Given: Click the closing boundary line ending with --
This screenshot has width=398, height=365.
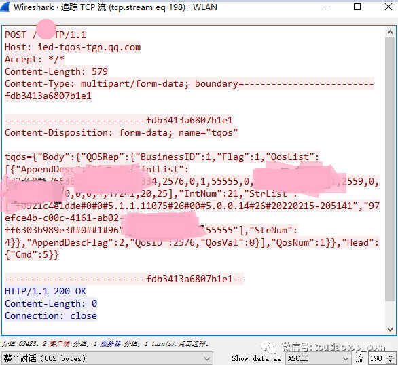Looking at the screenshot, I should tap(124, 279).
